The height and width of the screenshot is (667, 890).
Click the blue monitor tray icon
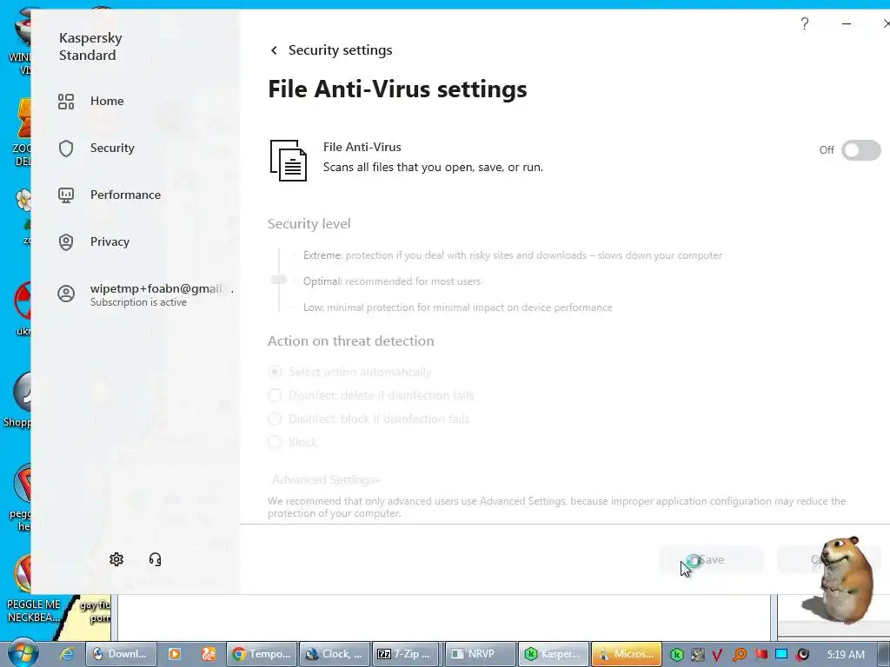point(781,655)
